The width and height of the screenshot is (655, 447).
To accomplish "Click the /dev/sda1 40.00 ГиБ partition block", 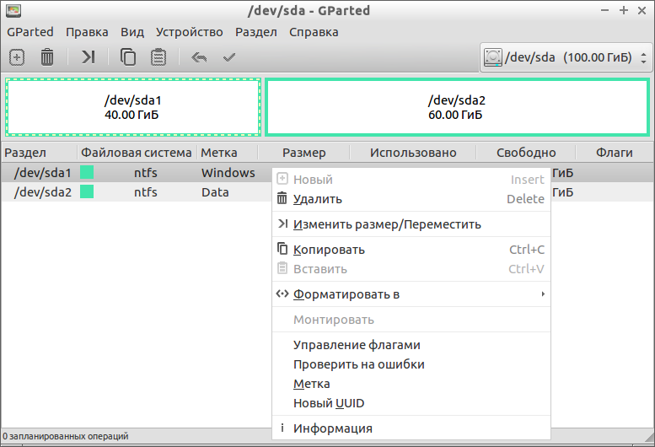I will [x=133, y=107].
